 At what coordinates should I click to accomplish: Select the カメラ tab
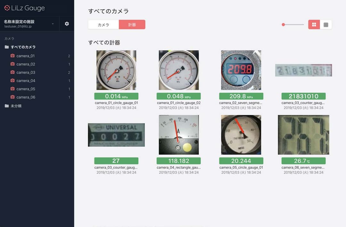[x=103, y=25]
